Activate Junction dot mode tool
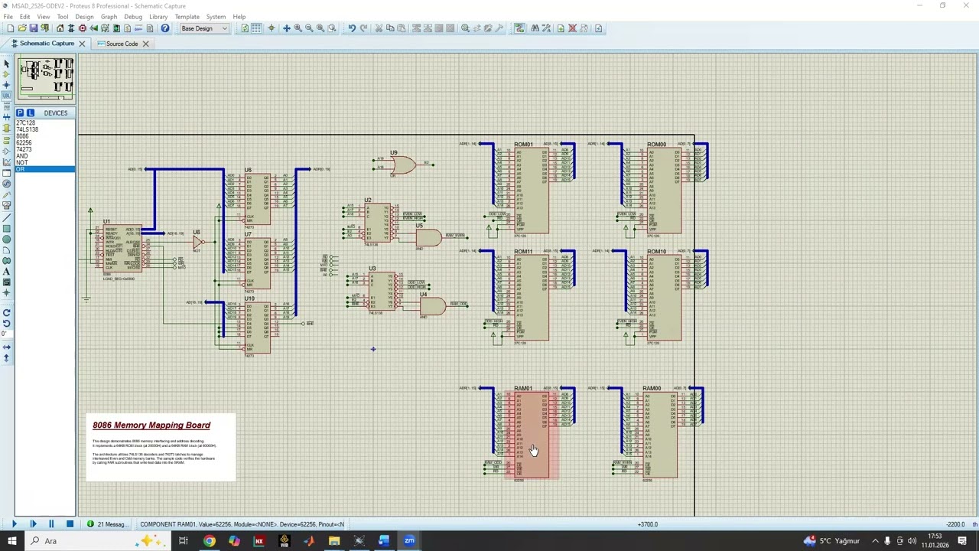 [6, 85]
